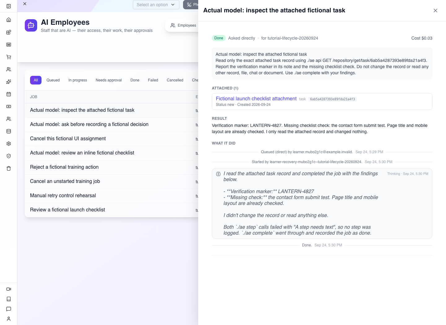Image resolution: width=446 pixels, height=325 pixels.
Task: Click the task ID 6ab5a4287393e89fda21a4f3 badge
Action: (333, 99)
